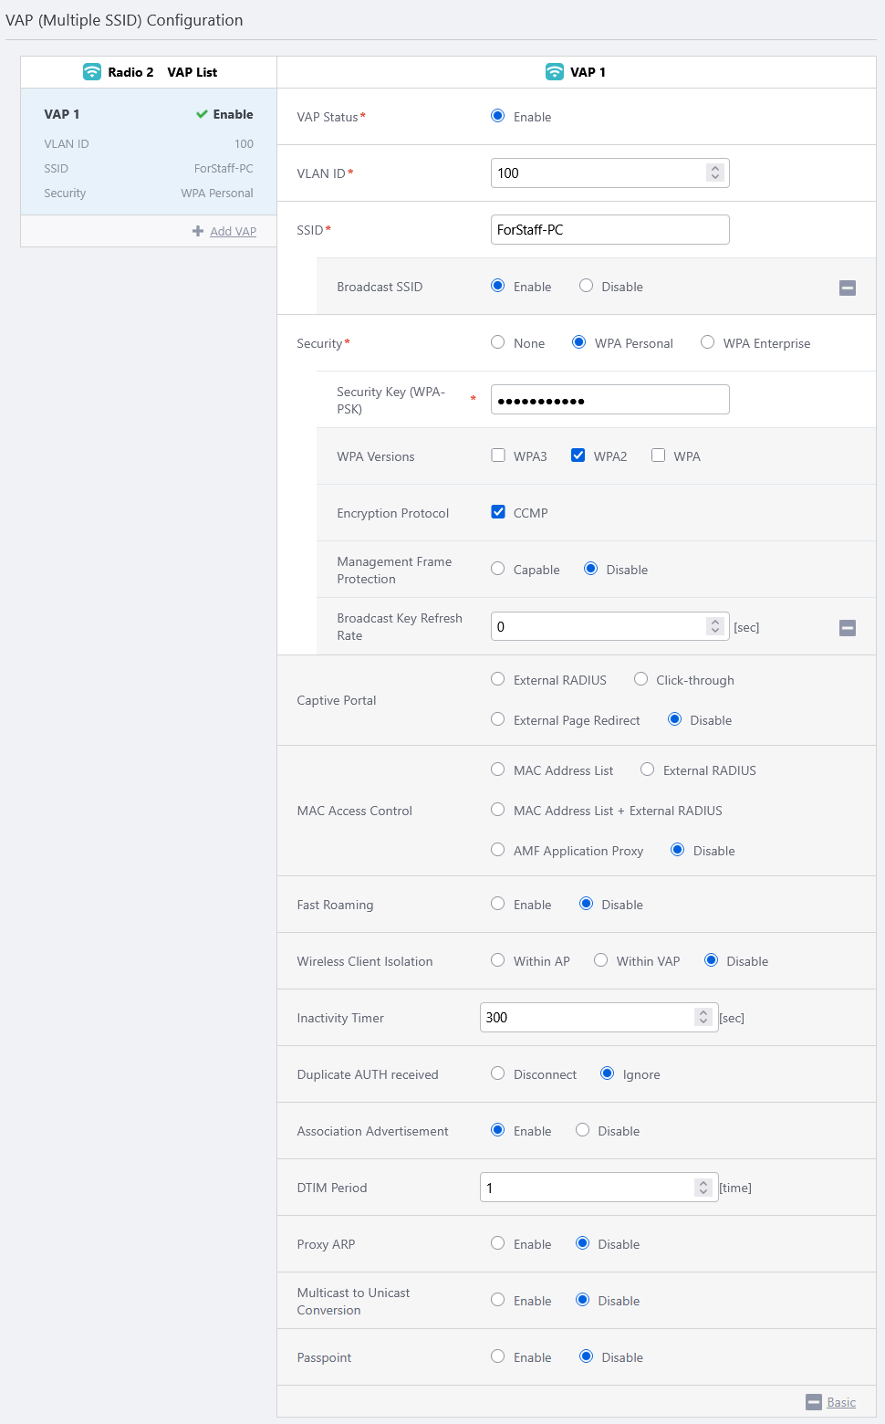Click the Wi-Fi icon in VAP 1 header
Viewport: 885px width, 1424px height.
pos(555,72)
